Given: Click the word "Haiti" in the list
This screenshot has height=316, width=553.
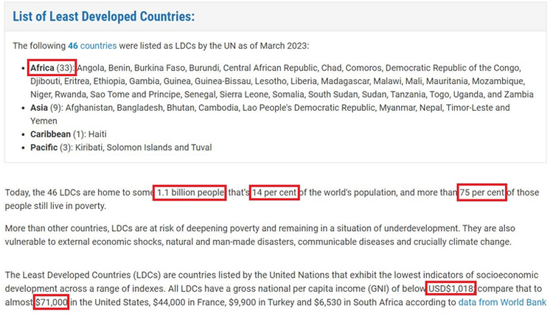Looking at the screenshot, I should (97, 134).
